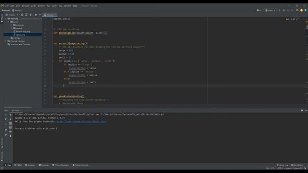Screen dimensions: 308x173
Task: Click the Debug bug icon in toolbar
Action: (283, 11)
